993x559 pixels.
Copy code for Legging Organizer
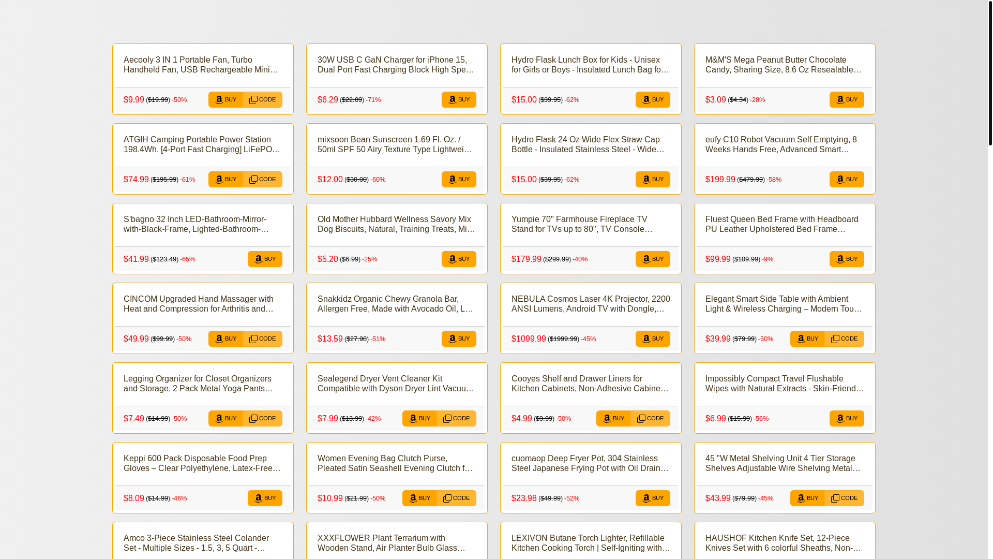[263, 419]
